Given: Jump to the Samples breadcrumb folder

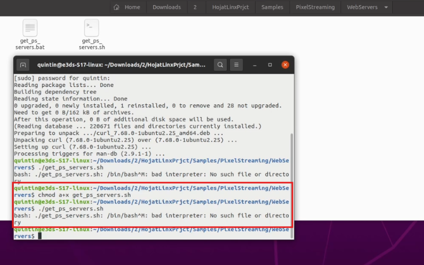Looking at the screenshot, I should pos(272,7).
